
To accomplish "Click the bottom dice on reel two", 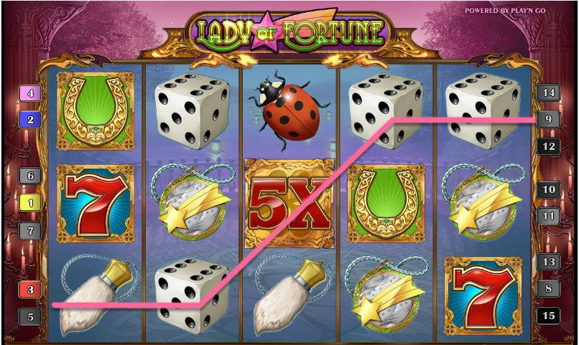I will tap(193, 295).
